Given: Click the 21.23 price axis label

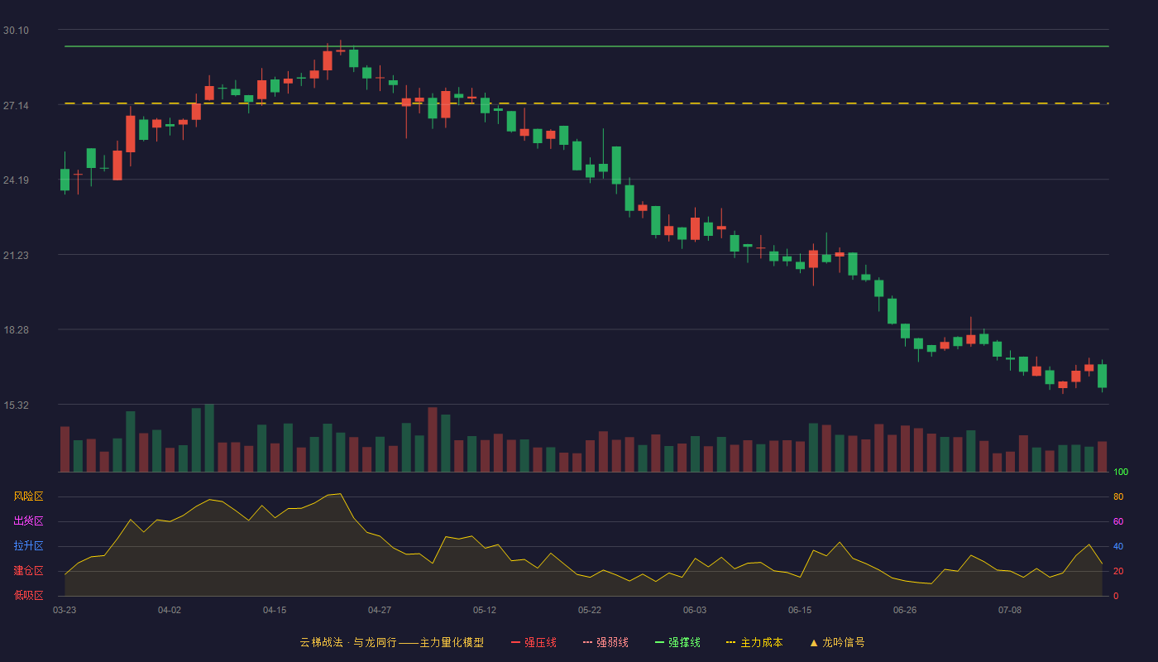Looking at the screenshot, I should tap(16, 256).
